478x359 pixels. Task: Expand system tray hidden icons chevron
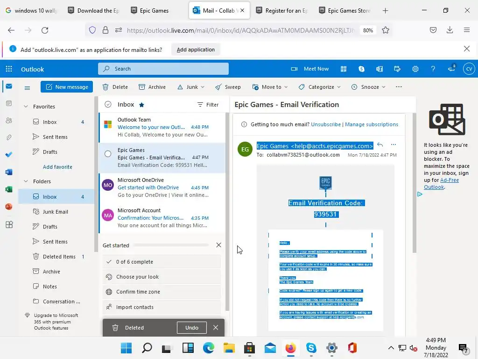(x=391, y=348)
